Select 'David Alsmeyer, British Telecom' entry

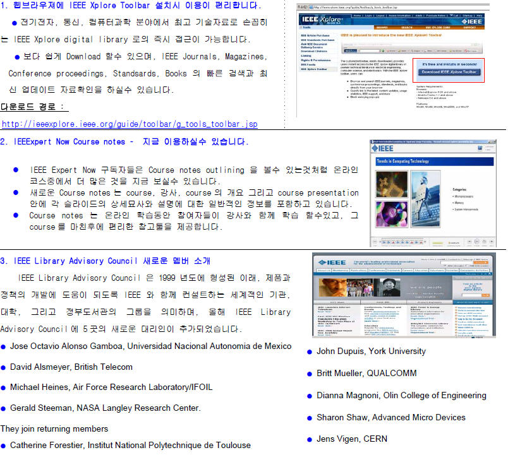71,367
